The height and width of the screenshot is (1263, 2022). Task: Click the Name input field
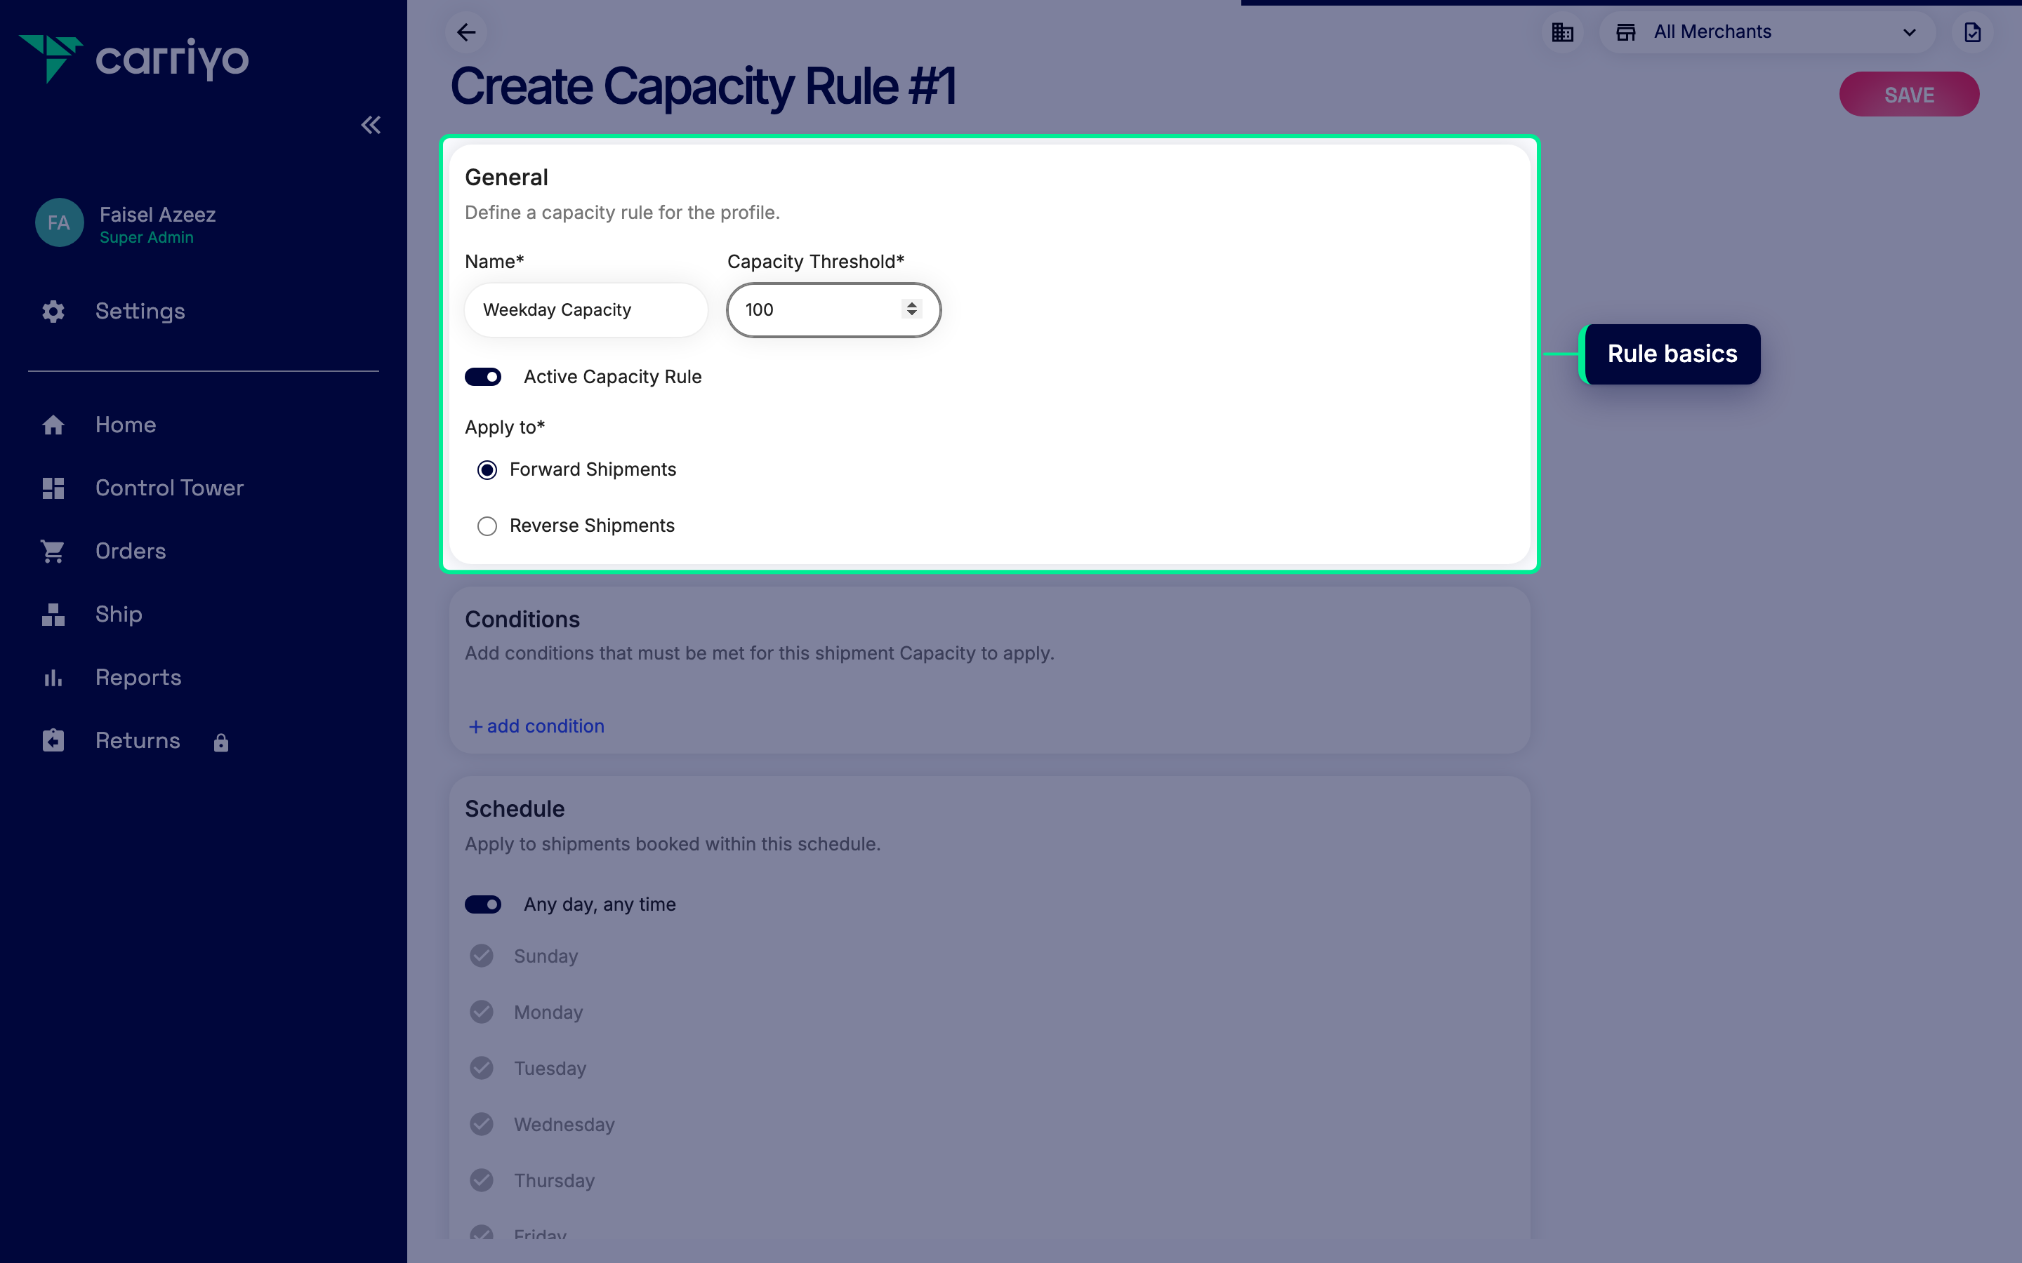[x=586, y=310]
